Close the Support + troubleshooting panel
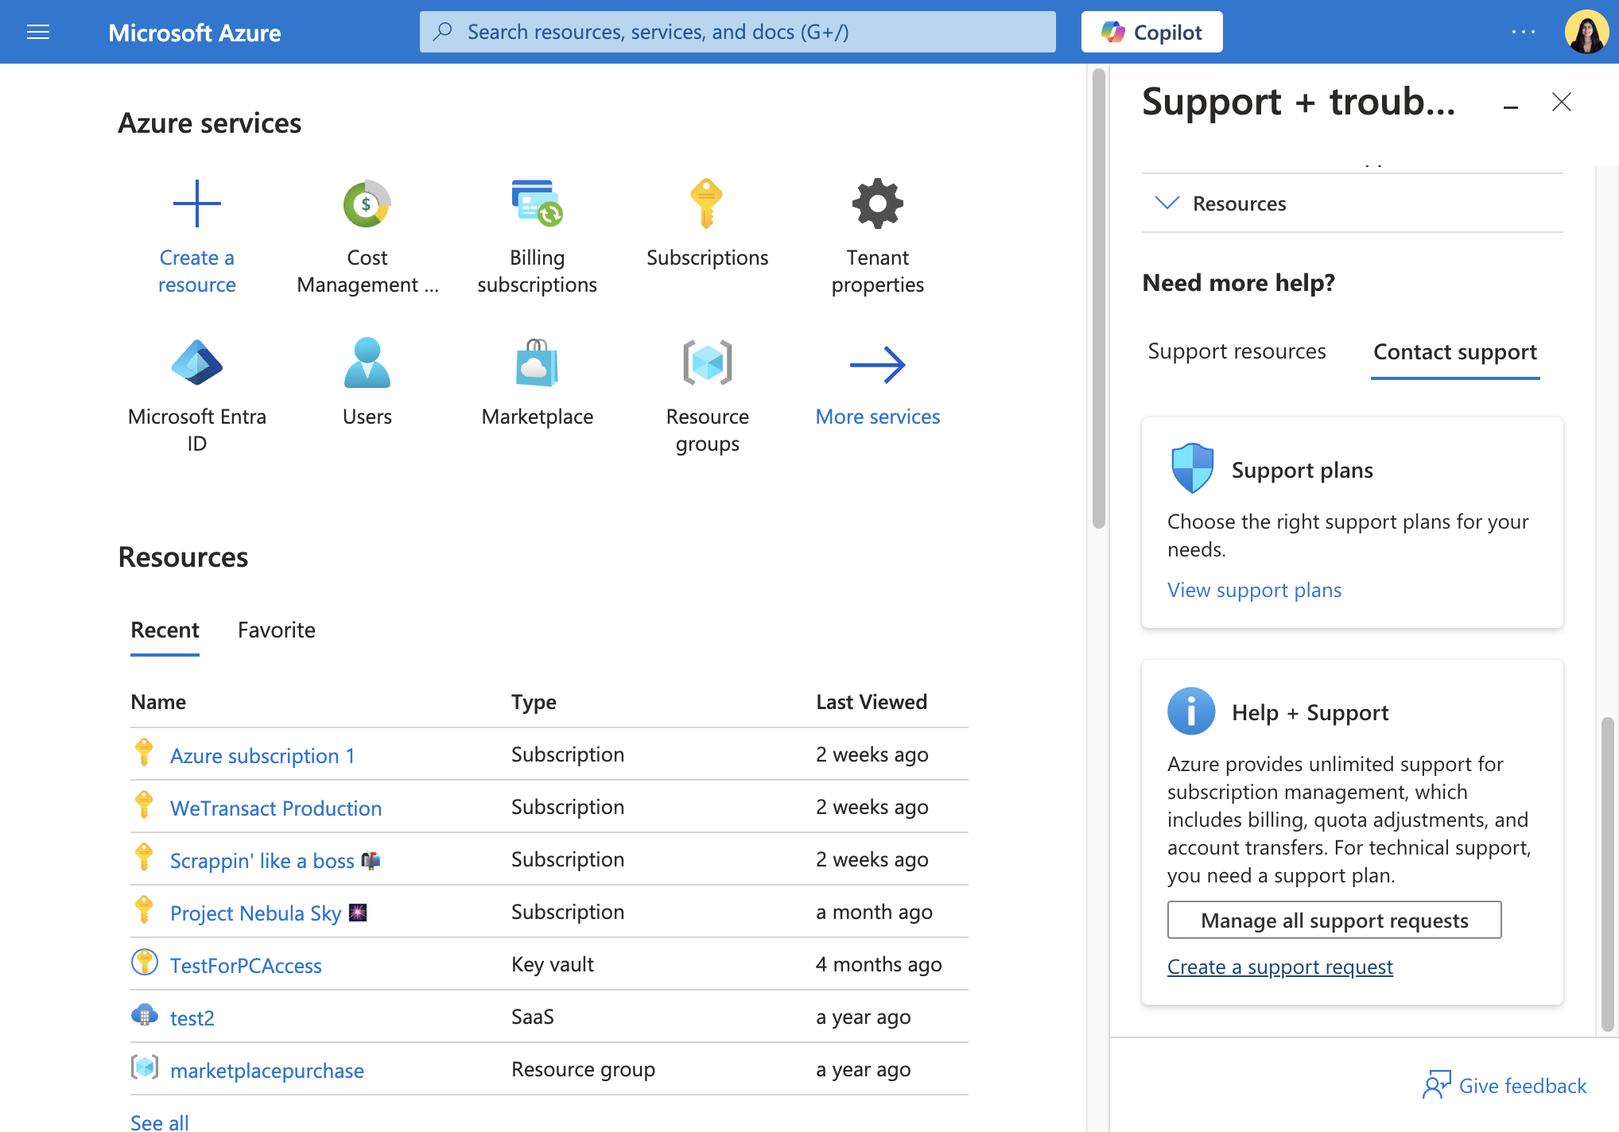1619x1132 pixels. [1562, 102]
